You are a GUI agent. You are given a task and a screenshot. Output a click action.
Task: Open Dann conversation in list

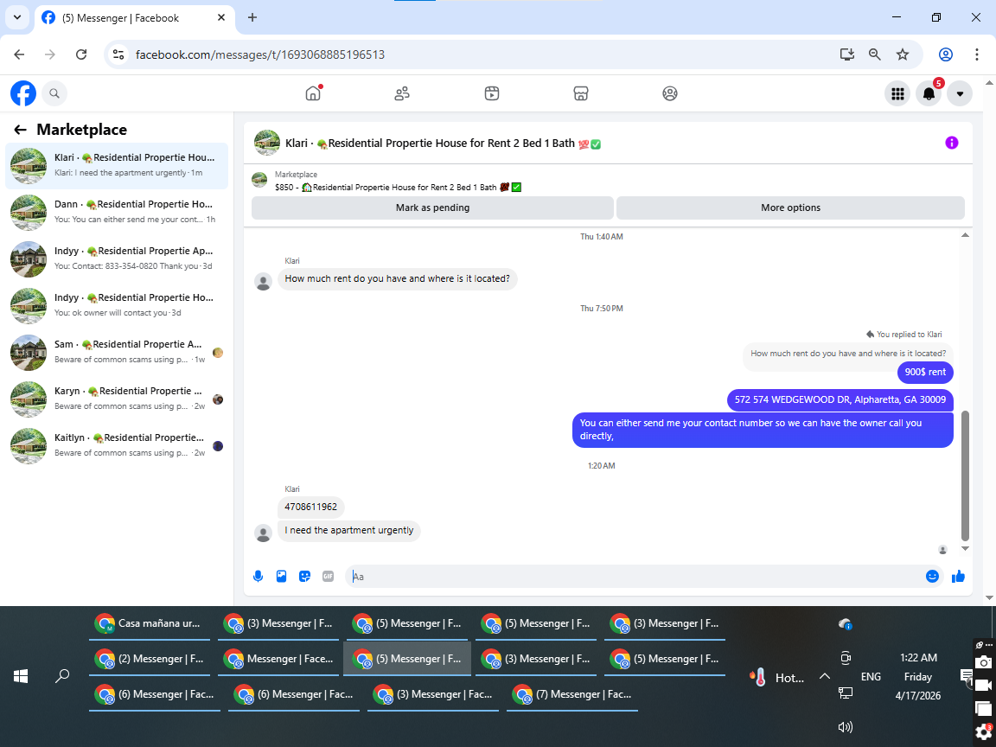click(x=117, y=212)
